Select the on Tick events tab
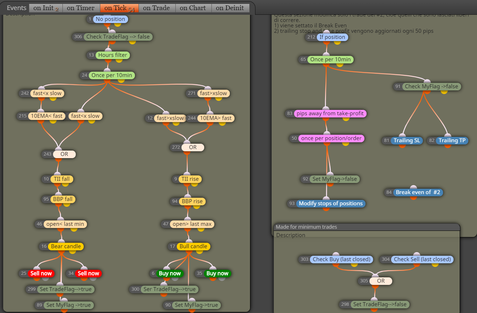 coord(119,8)
